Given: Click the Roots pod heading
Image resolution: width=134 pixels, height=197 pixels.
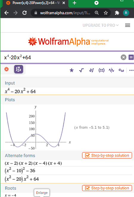Looking at the screenshot, I should click(10, 188).
